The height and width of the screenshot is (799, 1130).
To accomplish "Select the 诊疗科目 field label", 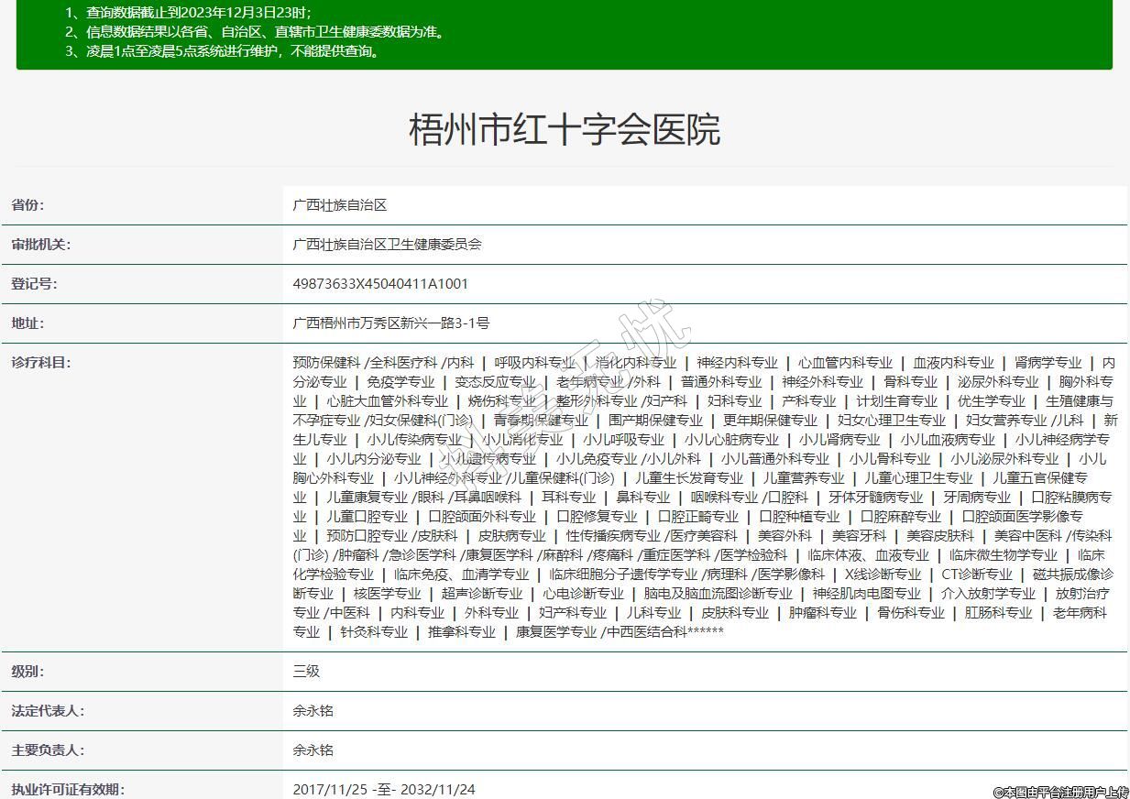I will pos(40,363).
